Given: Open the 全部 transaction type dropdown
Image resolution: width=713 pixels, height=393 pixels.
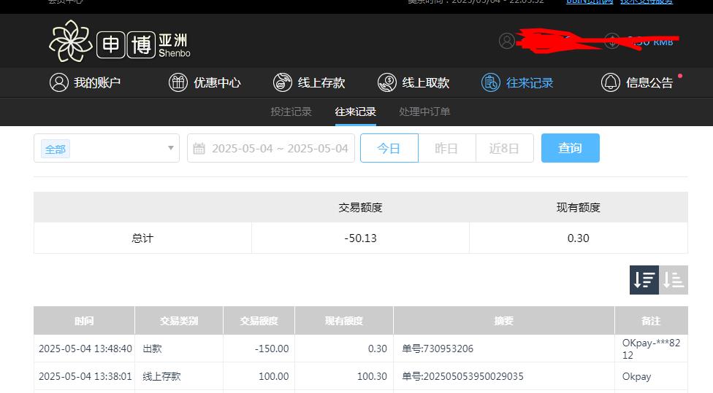Looking at the screenshot, I should click(107, 148).
